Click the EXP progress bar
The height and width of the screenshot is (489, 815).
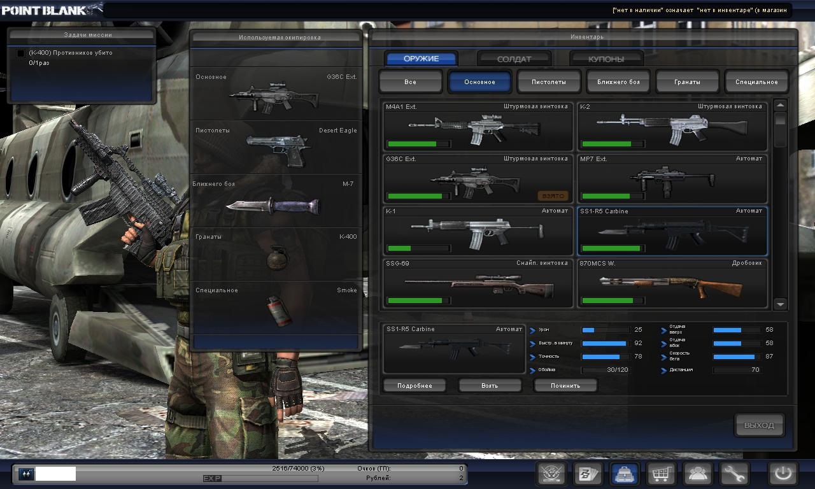pyautogui.click(x=260, y=478)
